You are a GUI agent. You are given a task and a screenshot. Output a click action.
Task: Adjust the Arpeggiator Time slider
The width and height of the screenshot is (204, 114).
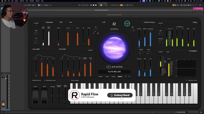pyautogui.click(x=169, y=68)
